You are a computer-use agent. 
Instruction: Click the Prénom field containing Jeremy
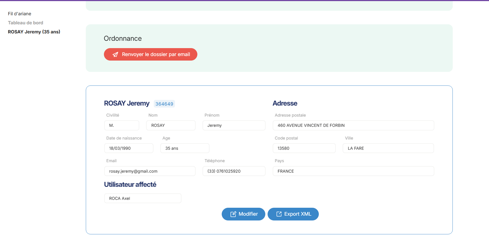[234, 125]
